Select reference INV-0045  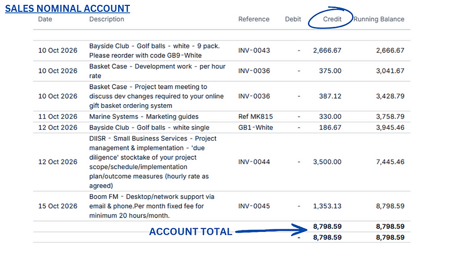(254, 206)
